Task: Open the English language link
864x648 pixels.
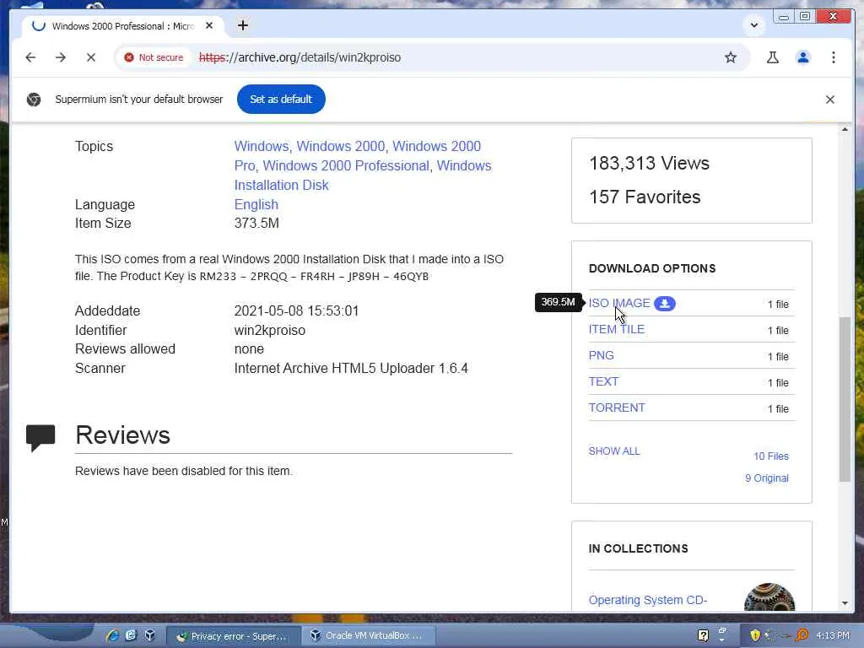Action: click(x=256, y=204)
